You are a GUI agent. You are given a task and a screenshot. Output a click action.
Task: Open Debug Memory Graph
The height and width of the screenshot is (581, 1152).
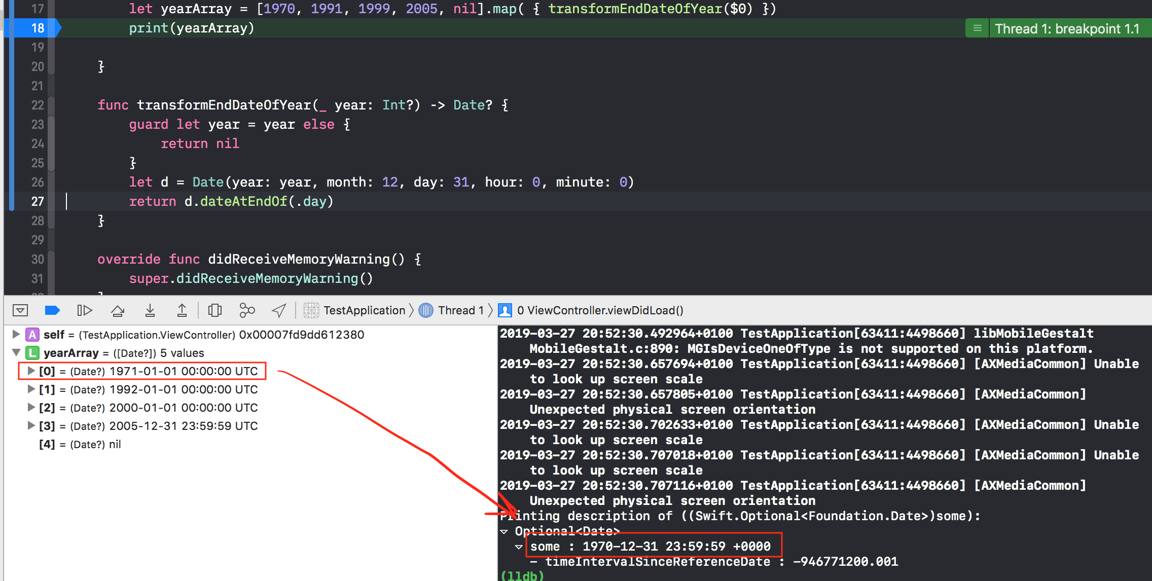(247, 310)
